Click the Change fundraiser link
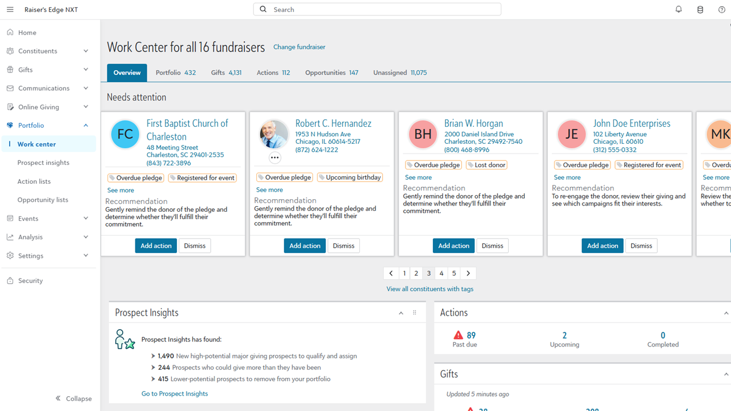The height and width of the screenshot is (411, 731). [x=299, y=47]
